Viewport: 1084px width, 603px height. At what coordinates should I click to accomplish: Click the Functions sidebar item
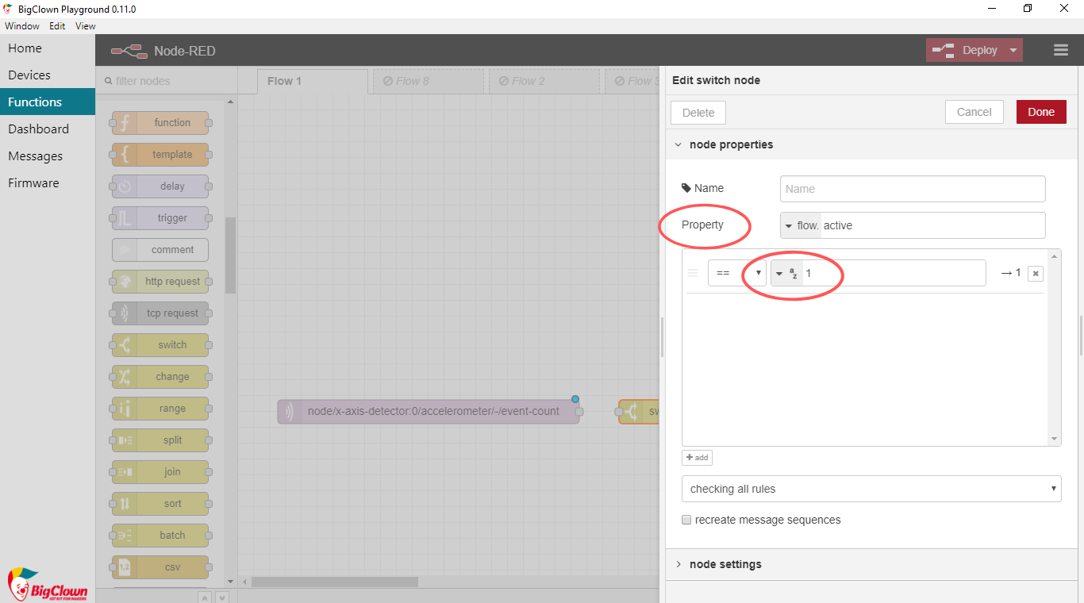tap(48, 102)
